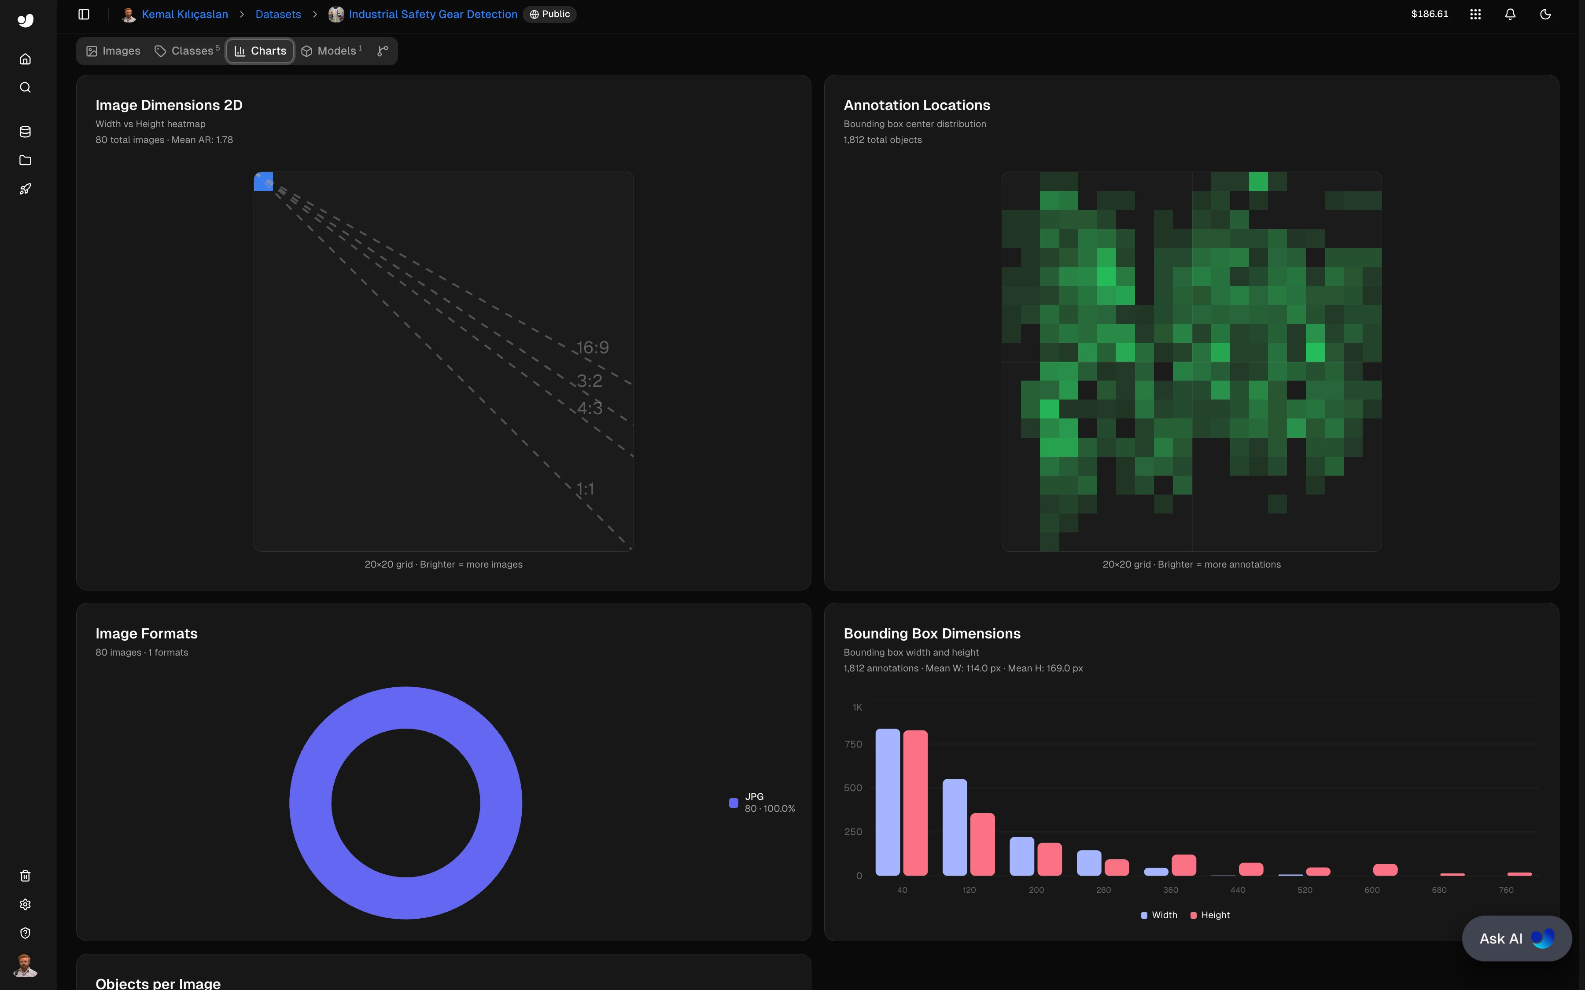The width and height of the screenshot is (1585, 990).
Task: Click the 3:2 aspect ratio label
Action: tap(590, 381)
